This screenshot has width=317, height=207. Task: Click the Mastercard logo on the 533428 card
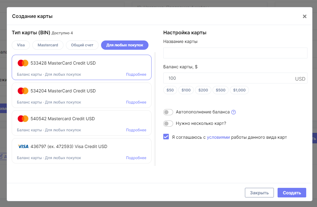pos(23,63)
